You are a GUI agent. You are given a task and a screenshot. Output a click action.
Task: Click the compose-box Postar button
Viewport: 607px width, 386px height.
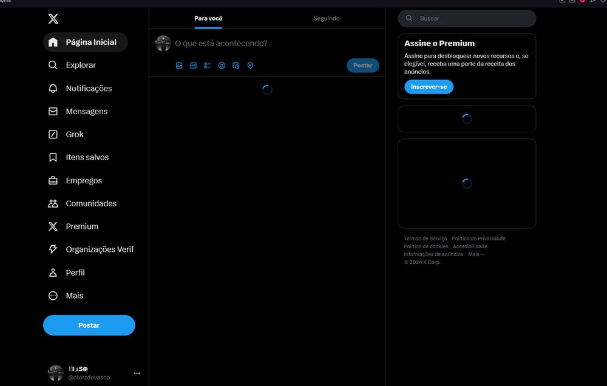(x=363, y=66)
